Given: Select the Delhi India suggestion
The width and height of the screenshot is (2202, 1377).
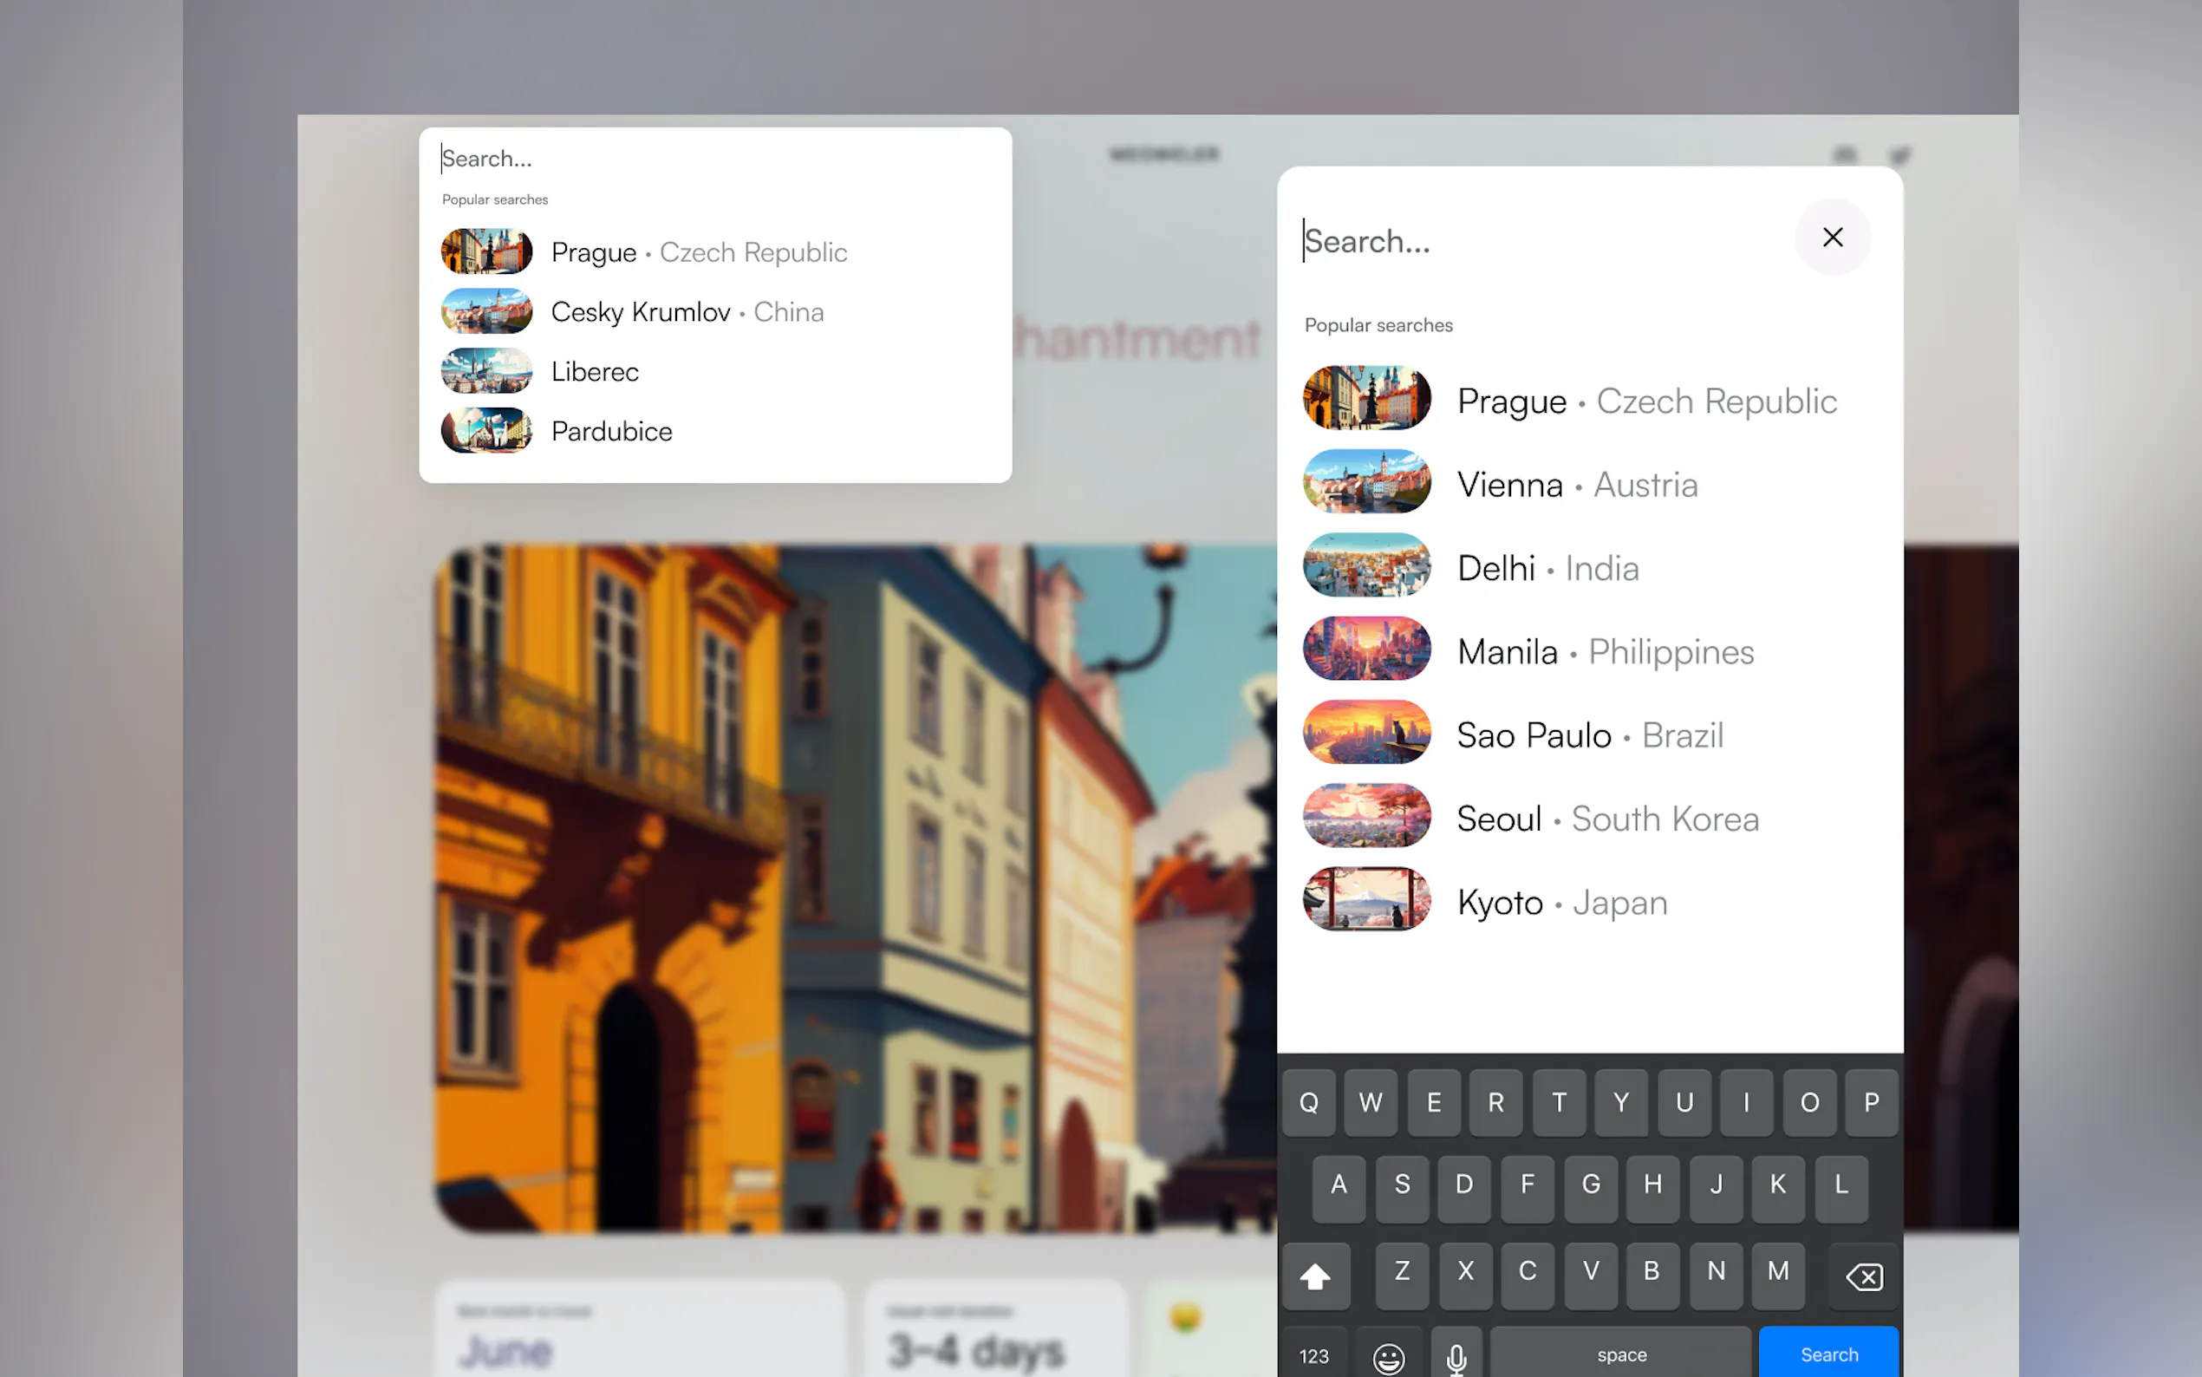Looking at the screenshot, I should click(1547, 568).
